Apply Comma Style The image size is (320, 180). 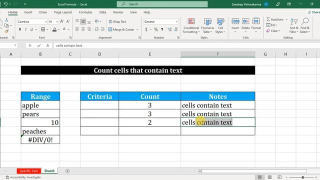162,29
